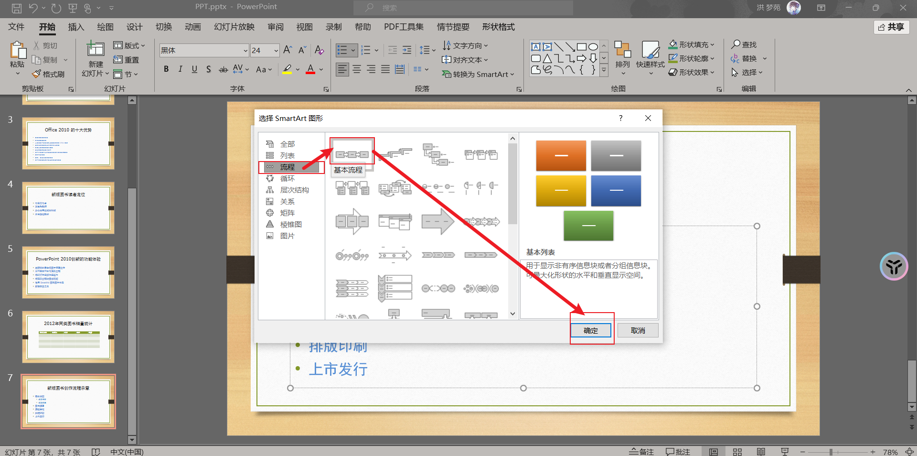Switch to the Insert (插入) tab
This screenshot has height=456, width=917.
point(76,27)
